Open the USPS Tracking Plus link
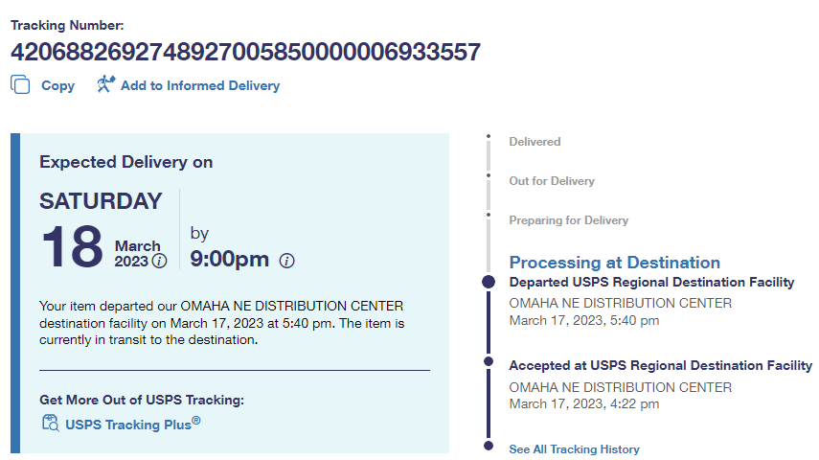The height and width of the screenshot is (460, 819). pos(132,424)
